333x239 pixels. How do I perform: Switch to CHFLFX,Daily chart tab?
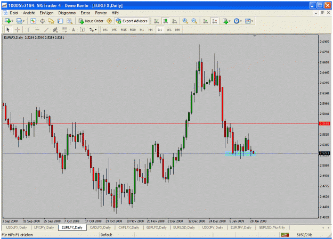point(129,227)
